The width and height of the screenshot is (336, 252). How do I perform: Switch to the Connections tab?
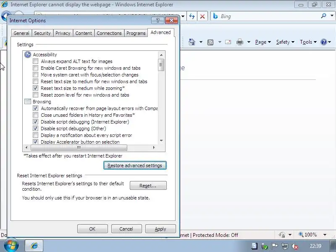(x=109, y=33)
